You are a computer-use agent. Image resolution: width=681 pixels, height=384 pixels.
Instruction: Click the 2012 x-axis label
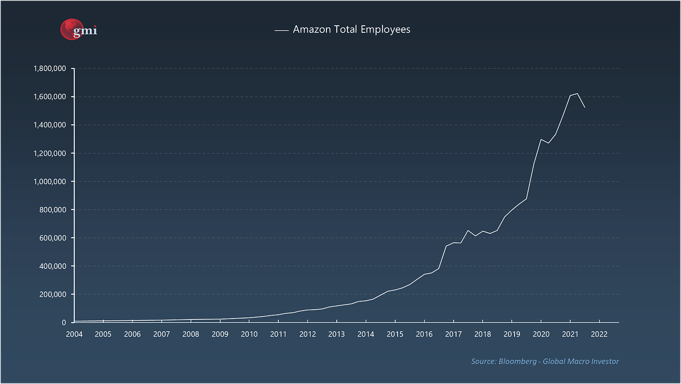pos(307,334)
